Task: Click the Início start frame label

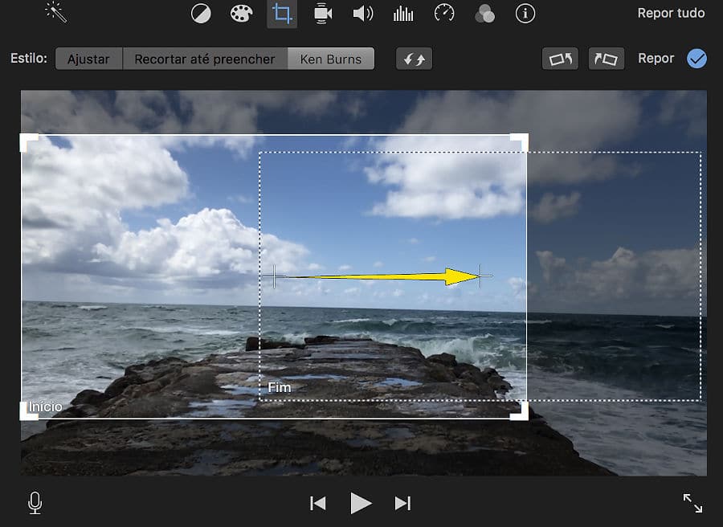Action: click(45, 406)
